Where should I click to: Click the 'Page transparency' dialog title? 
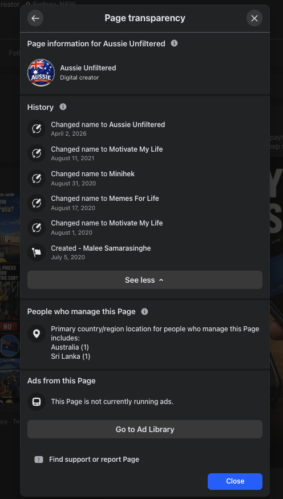pyautogui.click(x=145, y=18)
